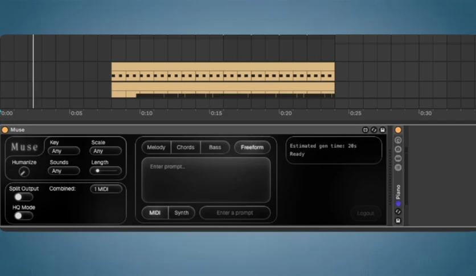Click the Logout button
The height and width of the screenshot is (276, 476).
point(366,213)
